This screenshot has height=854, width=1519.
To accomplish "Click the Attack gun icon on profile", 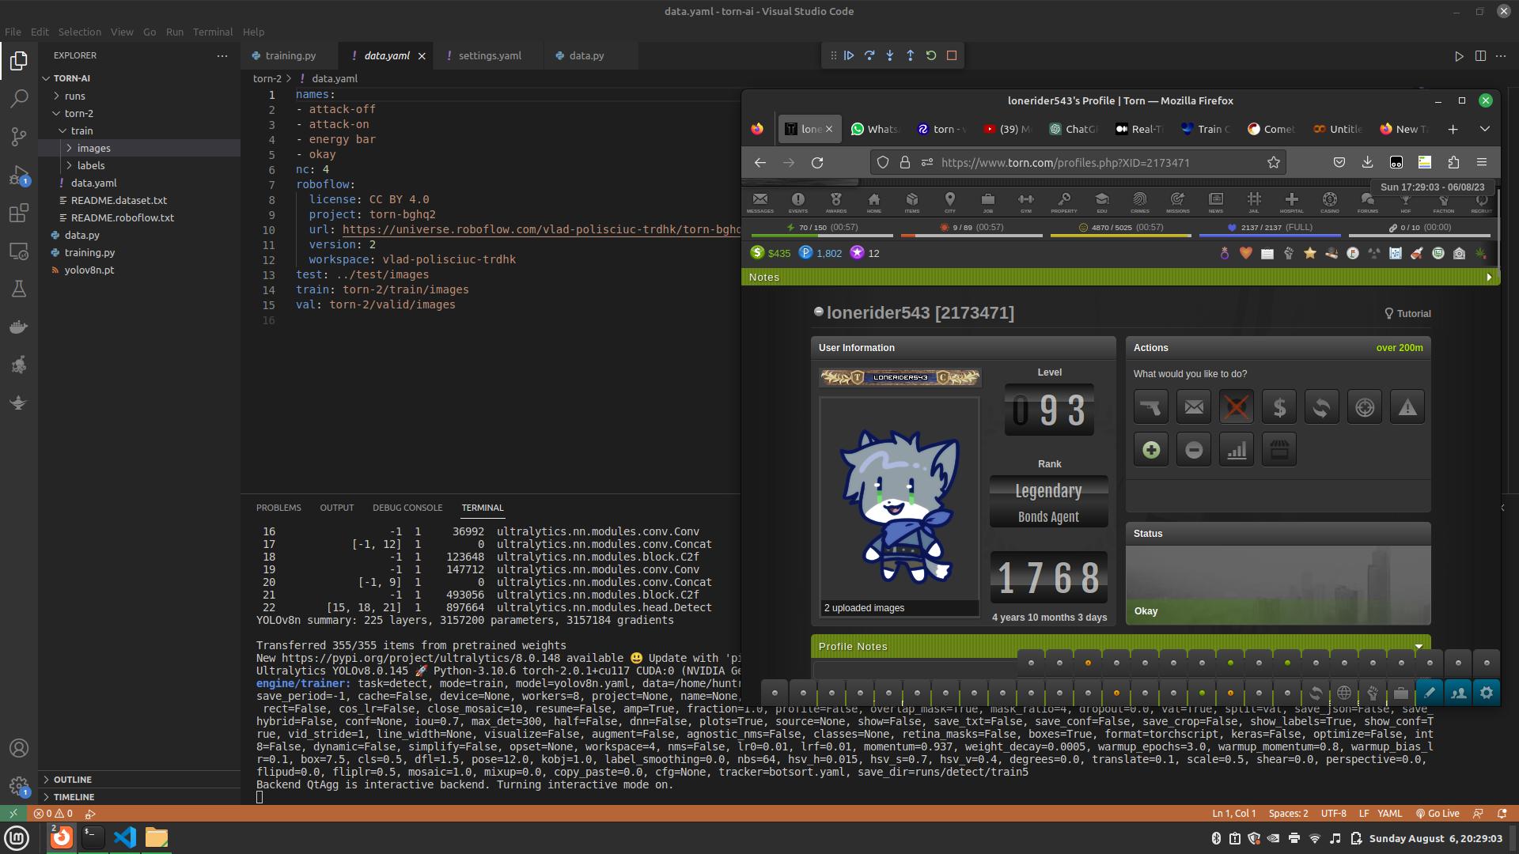I will click(1151, 407).
